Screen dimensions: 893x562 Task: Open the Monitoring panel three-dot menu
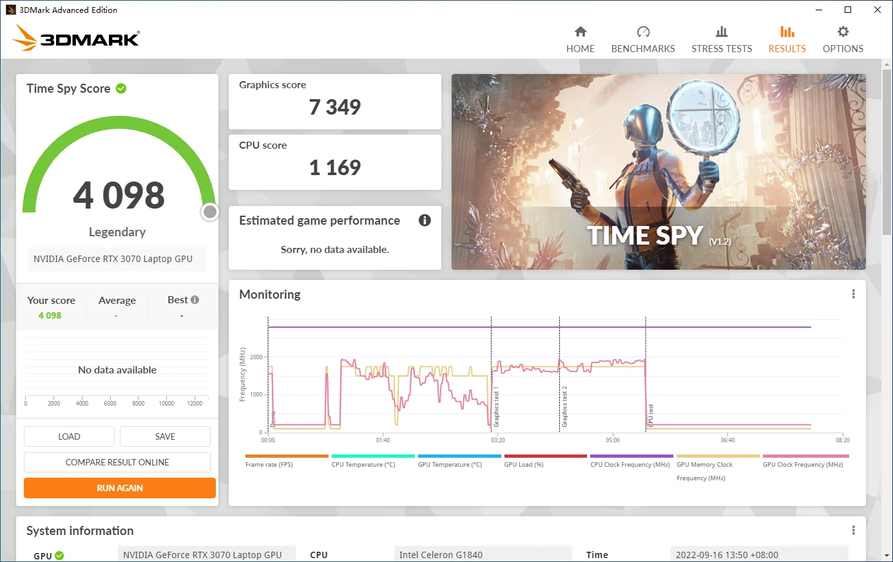[x=853, y=294]
